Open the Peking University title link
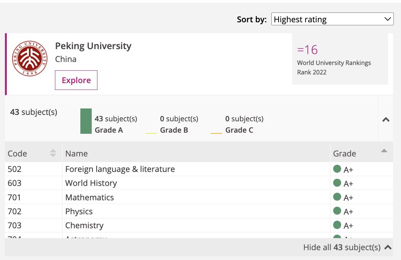This screenshot has height=260, width=401. tap(93, 46)
